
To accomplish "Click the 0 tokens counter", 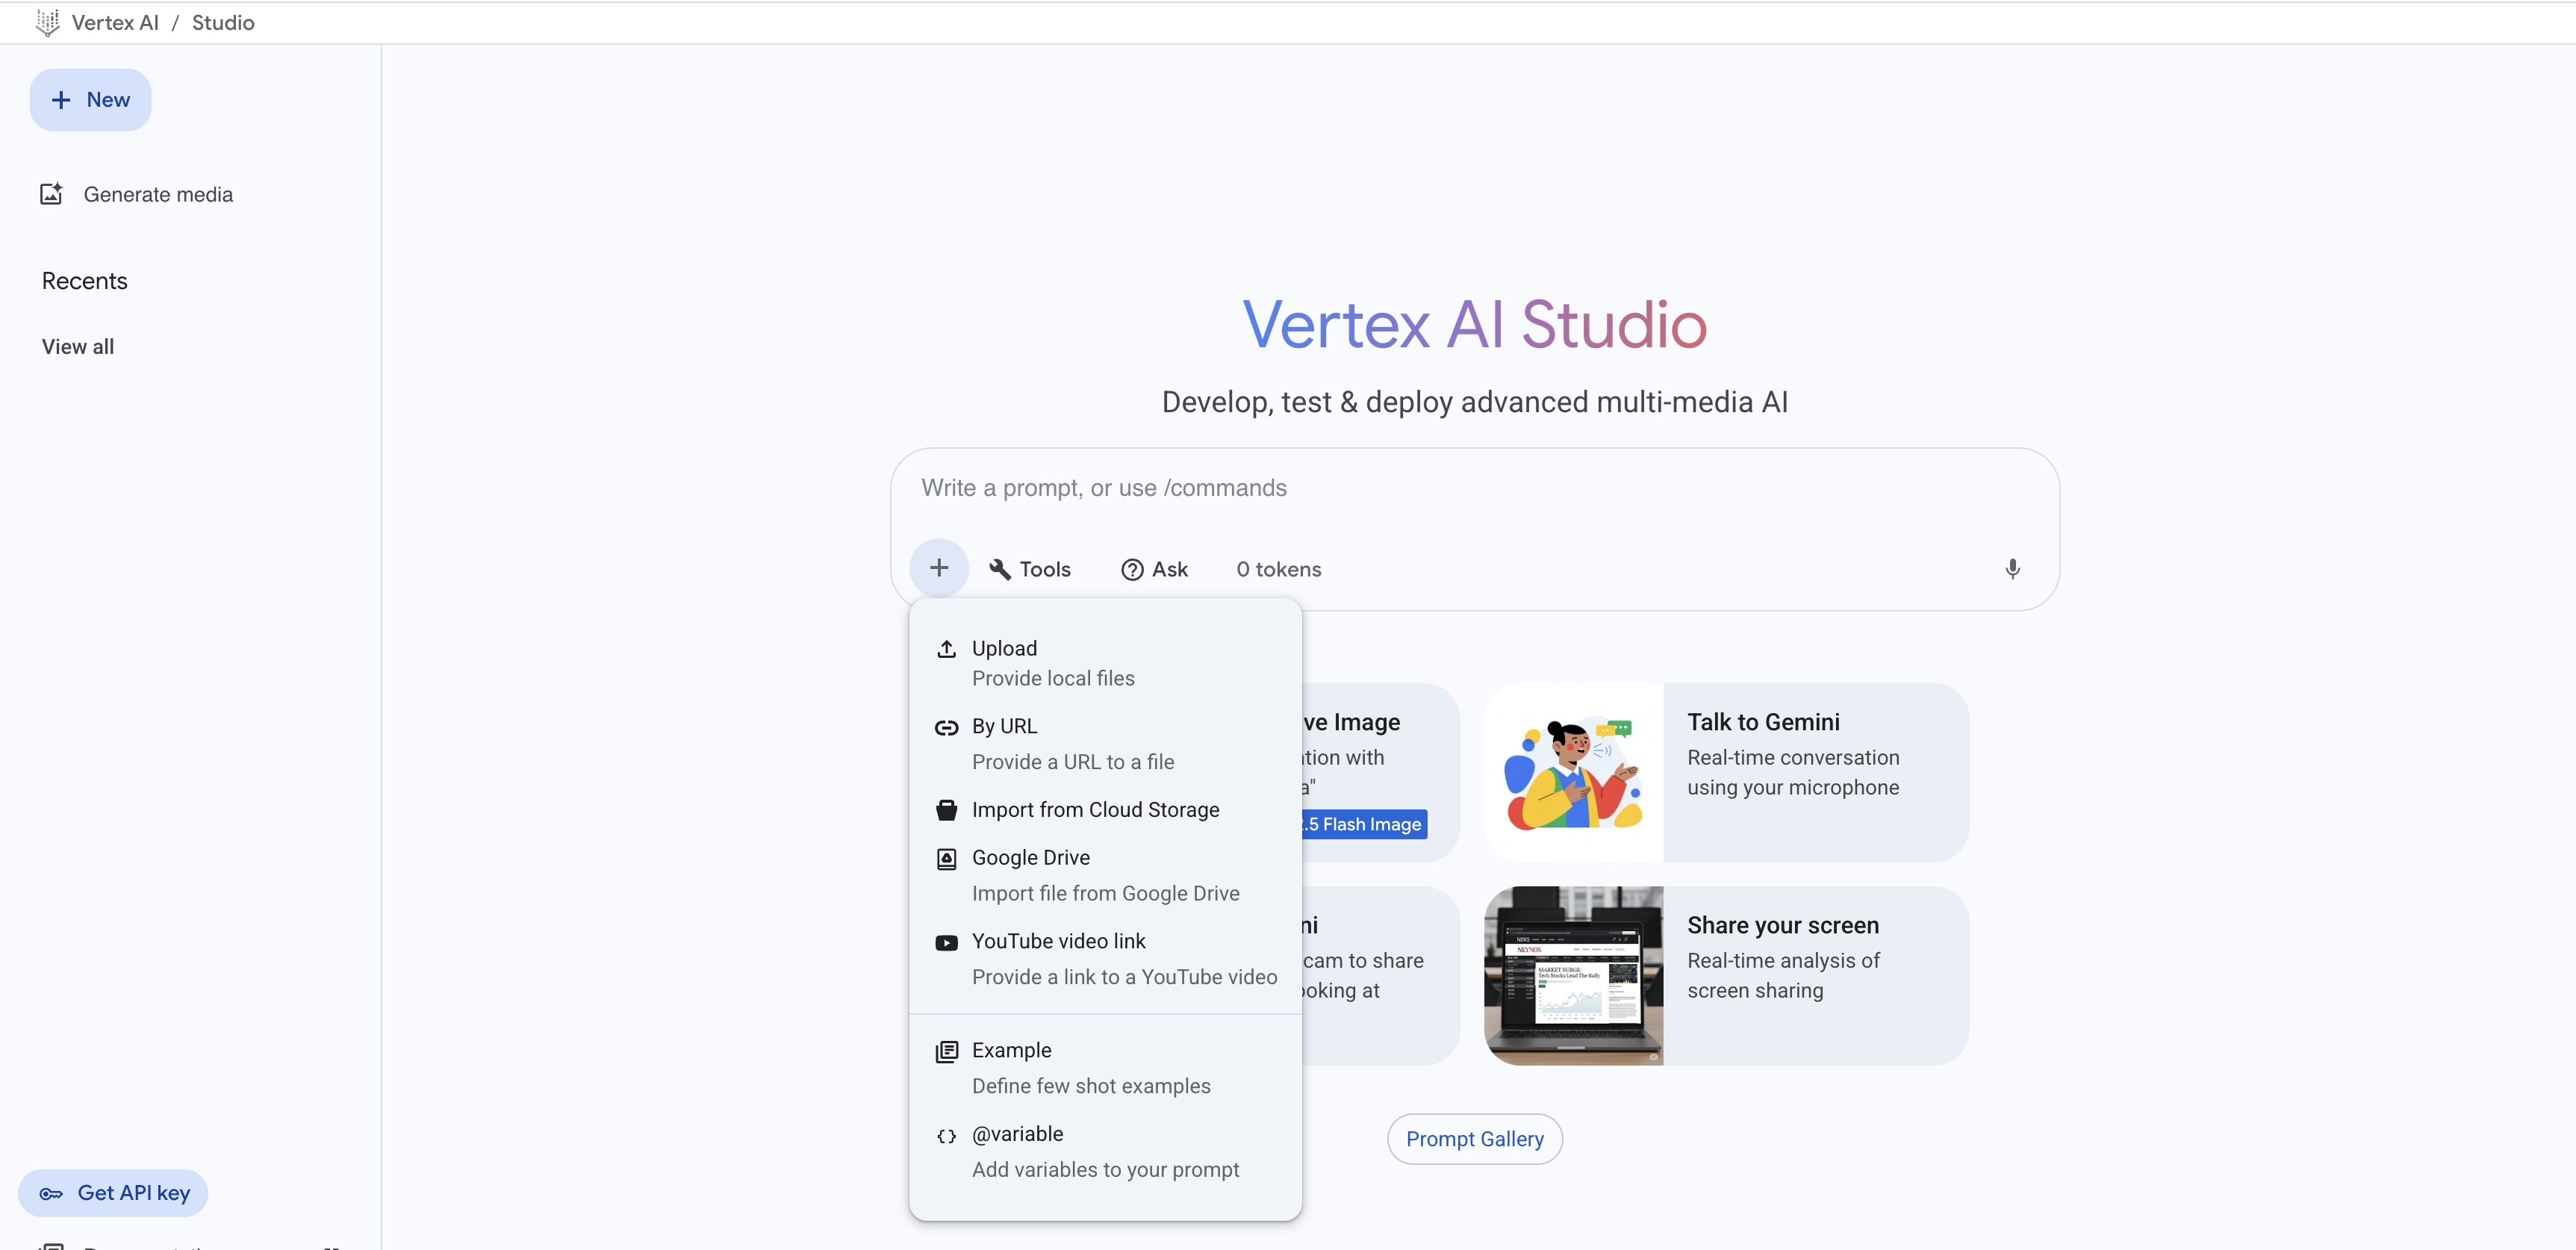I will [1279, 569].
